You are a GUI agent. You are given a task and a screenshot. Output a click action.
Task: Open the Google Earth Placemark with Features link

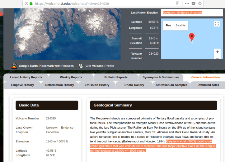[x=46, y=66]
